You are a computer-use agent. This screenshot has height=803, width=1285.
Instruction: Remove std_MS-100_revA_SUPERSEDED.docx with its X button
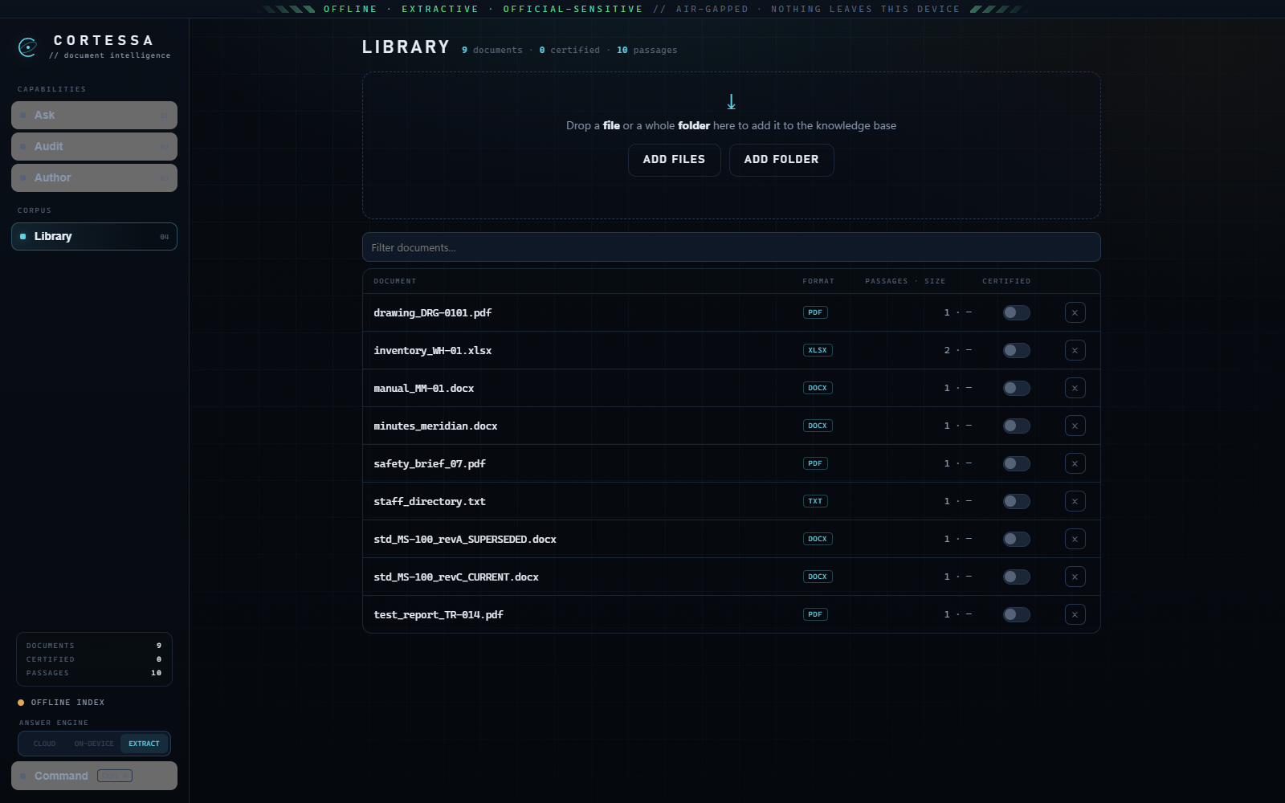tap(1075, 539)
